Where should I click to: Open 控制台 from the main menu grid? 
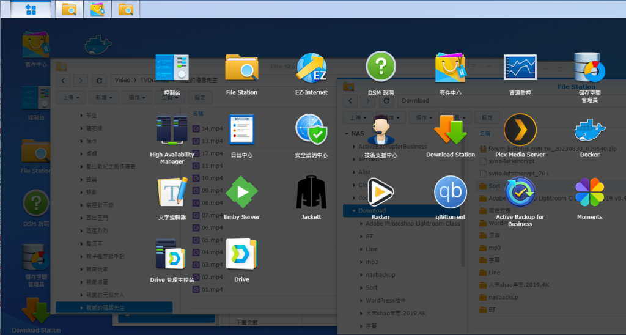(x=172, y=67)
